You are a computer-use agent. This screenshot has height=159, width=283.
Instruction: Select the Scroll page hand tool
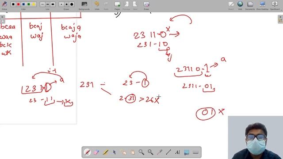click(133, 152)
